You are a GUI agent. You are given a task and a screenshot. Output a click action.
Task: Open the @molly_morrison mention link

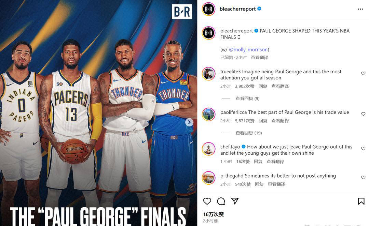[x=248, y=49]
